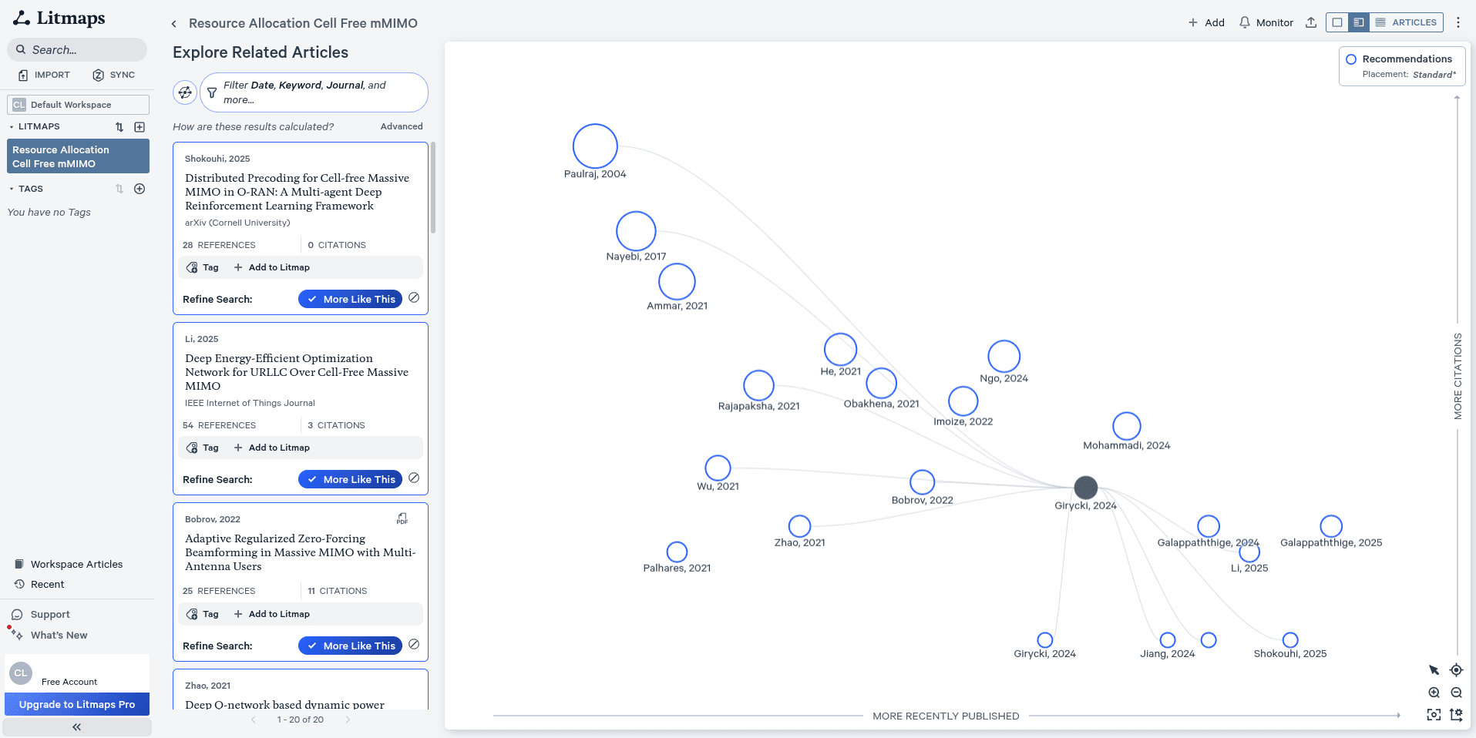
Task: Open Zotero Sync from the sidebar
Action: point(113,75)
